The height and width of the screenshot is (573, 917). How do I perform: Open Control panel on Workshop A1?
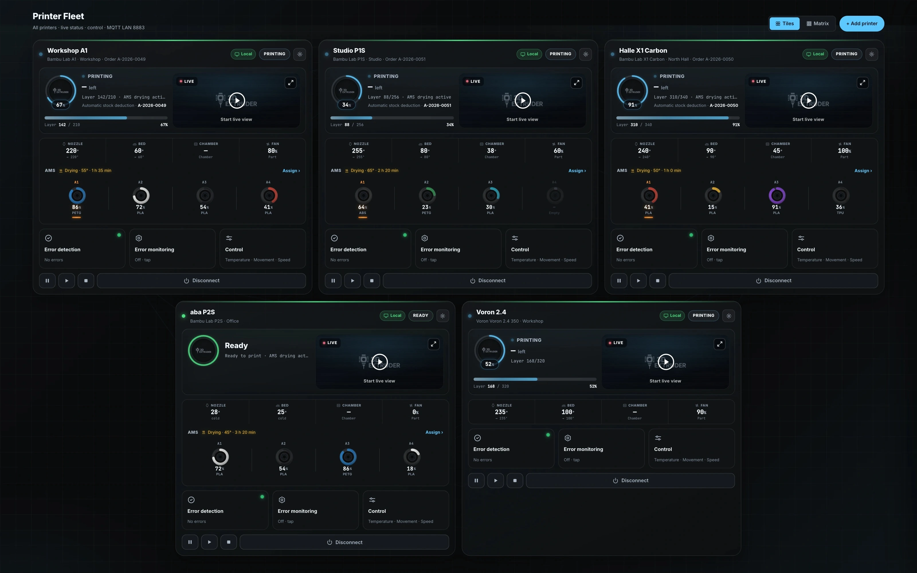(262, 249)
